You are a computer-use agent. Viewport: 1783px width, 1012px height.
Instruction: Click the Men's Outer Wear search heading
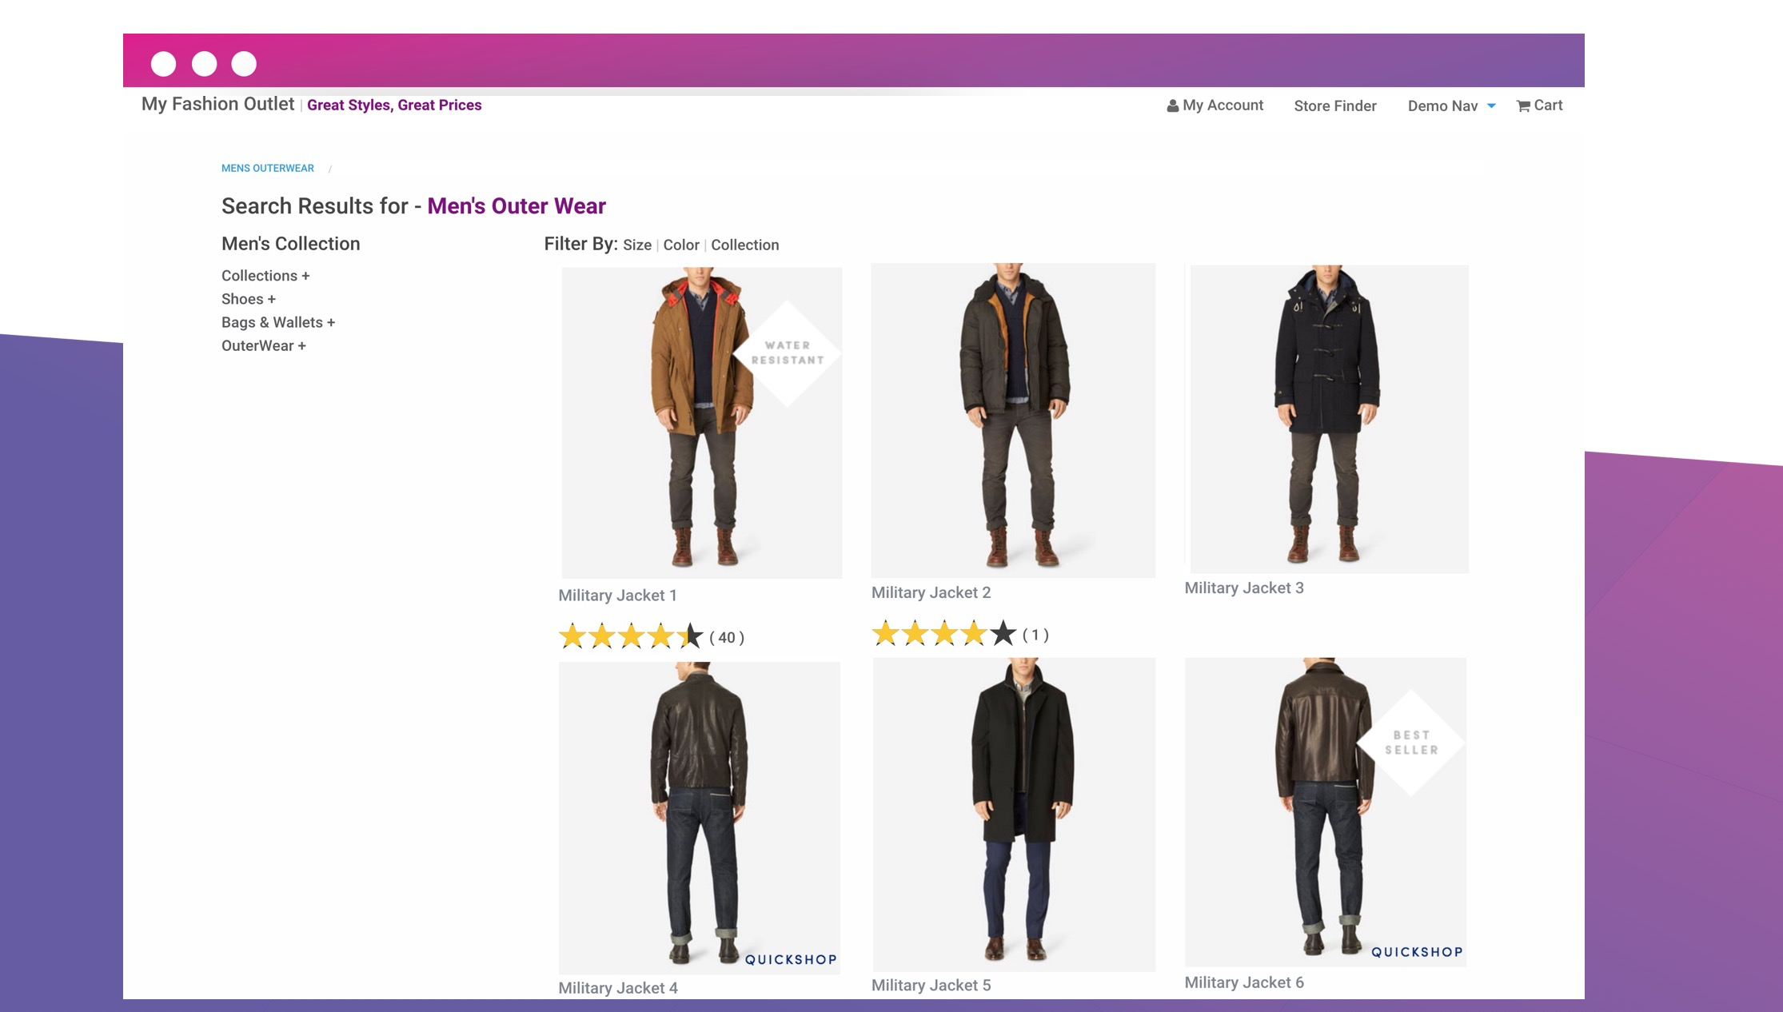pos(517,206)
